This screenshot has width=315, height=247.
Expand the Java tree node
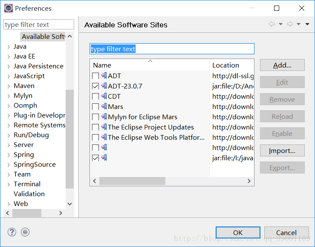coord(9,47)
